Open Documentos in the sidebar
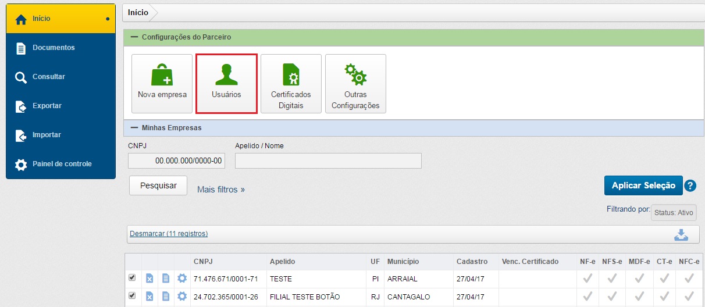Viewport: 705px width, 307px height. pyautogui.click(x=54, y=48)
